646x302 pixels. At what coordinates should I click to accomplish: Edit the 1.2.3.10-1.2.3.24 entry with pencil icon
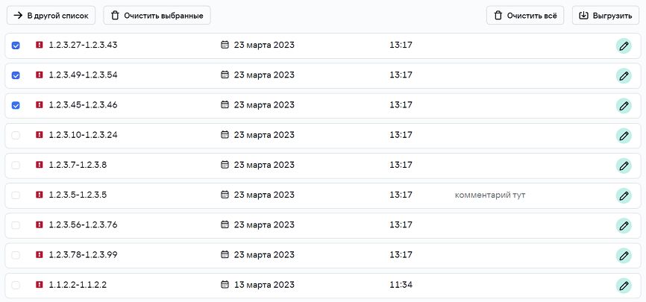pyautogui.click(x=624, y=136)
